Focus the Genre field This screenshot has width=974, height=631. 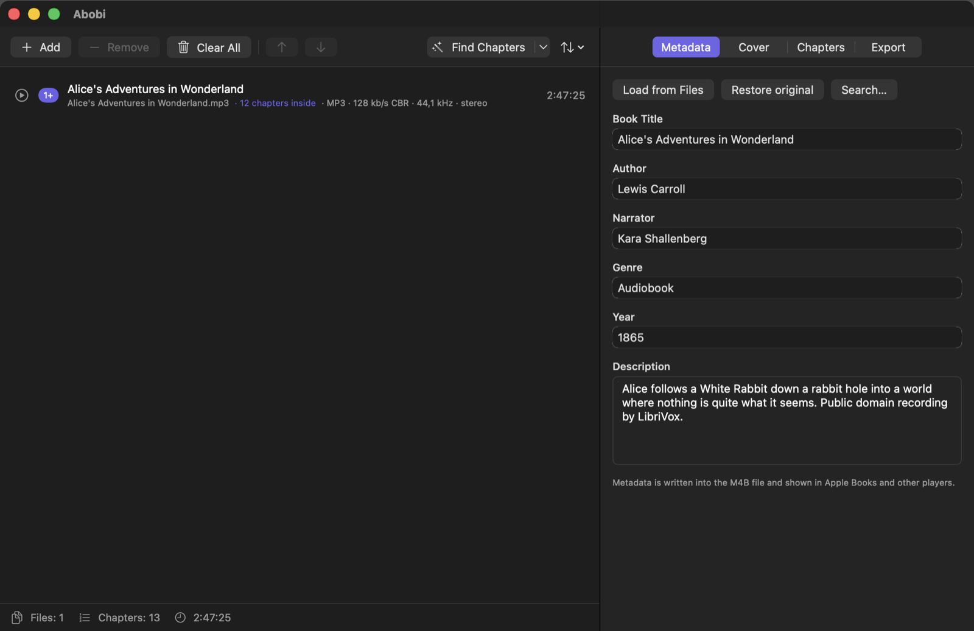tap(787, 288)
